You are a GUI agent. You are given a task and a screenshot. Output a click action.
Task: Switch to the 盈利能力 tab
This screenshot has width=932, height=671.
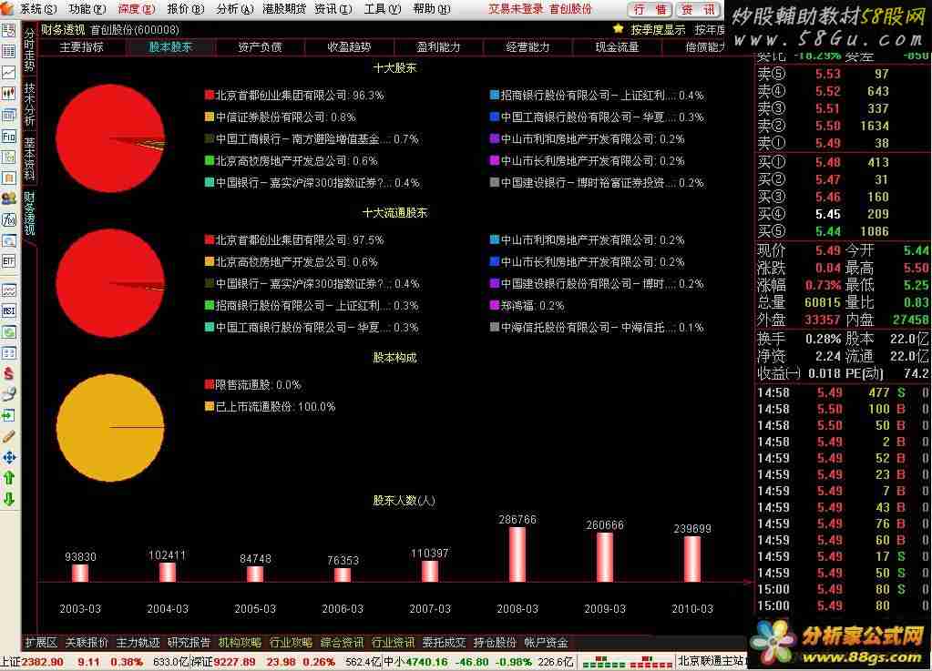(438, 47)
